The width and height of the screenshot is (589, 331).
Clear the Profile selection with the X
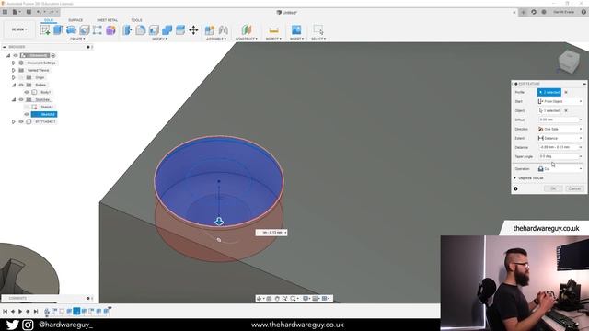coord(566,92)
